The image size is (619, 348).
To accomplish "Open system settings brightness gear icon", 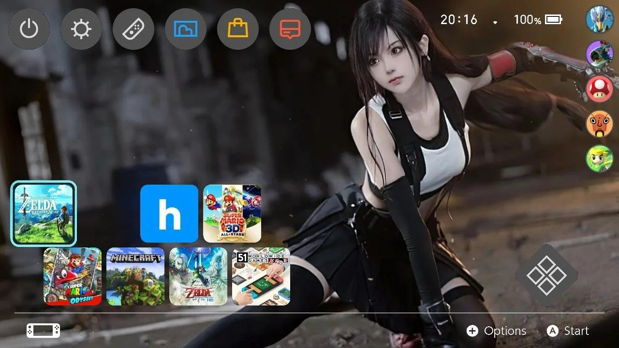I will [x=81, y=29].
